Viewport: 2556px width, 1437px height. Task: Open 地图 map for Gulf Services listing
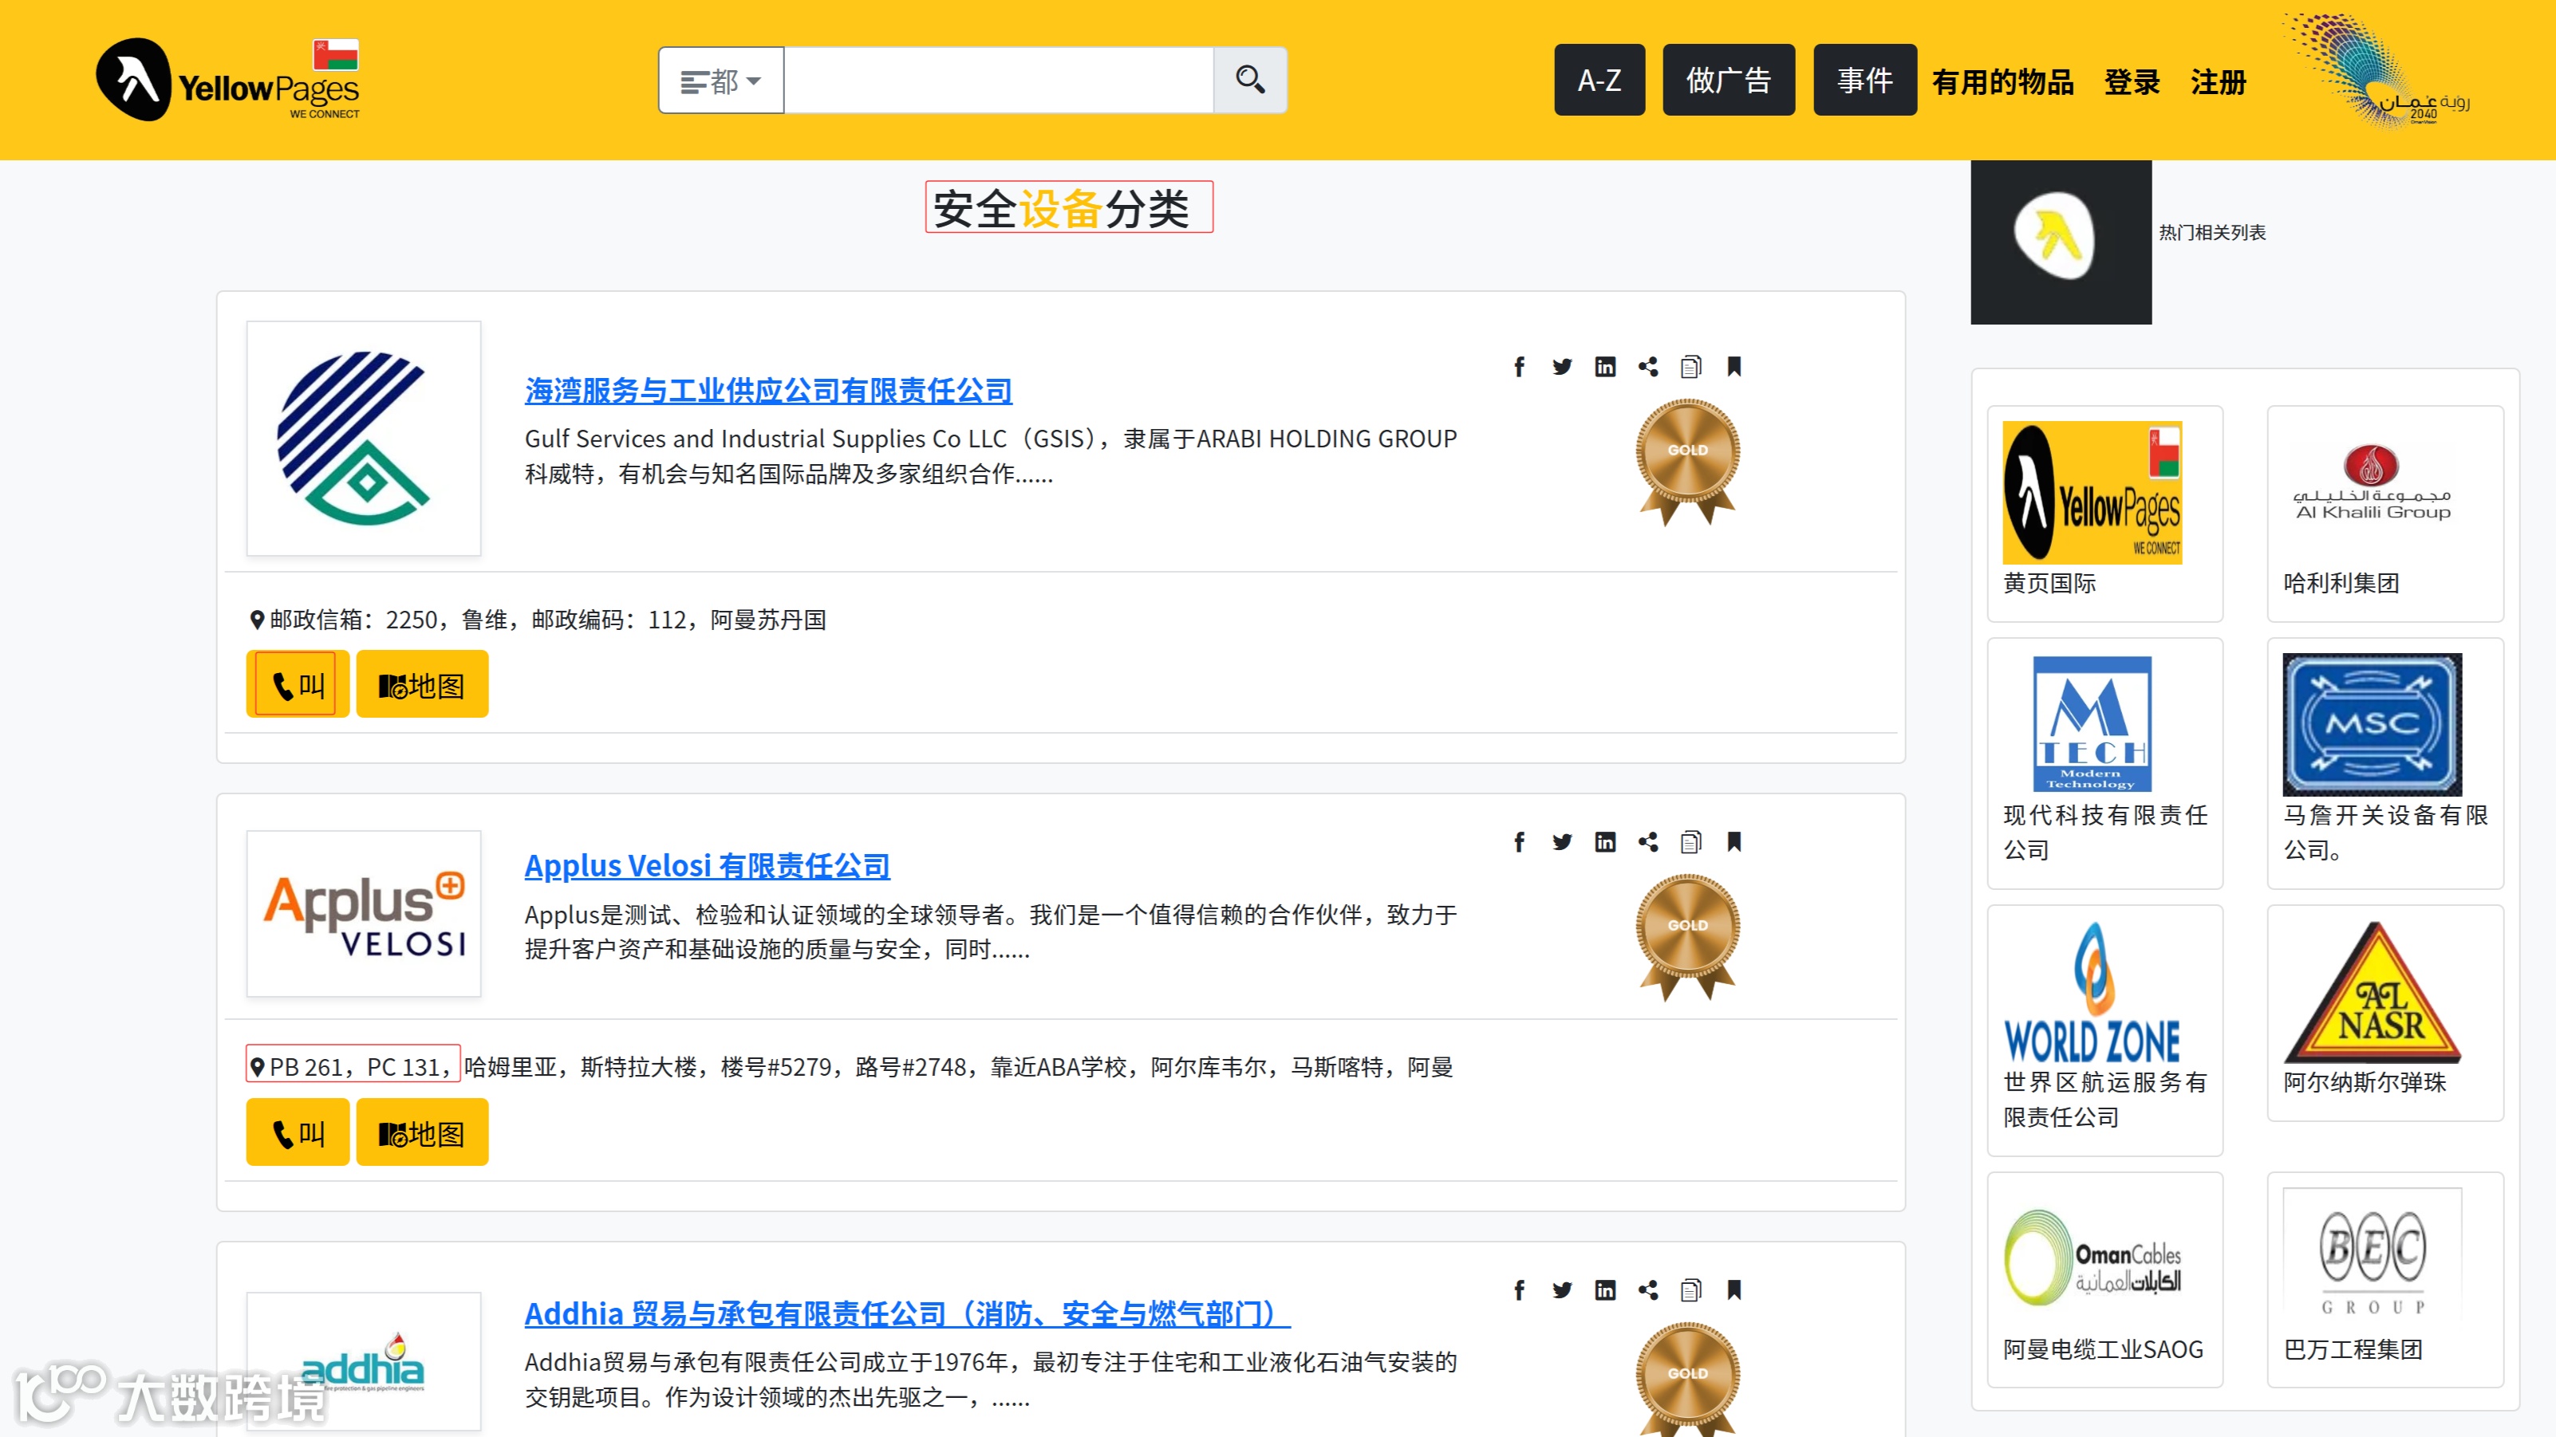tap(422, 684)
